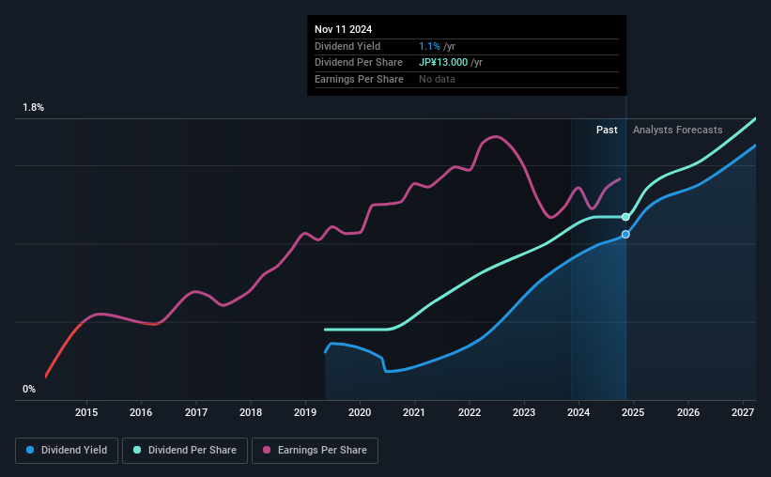Toggle the Dividend Per Share legend button

(x=185, y=451)
